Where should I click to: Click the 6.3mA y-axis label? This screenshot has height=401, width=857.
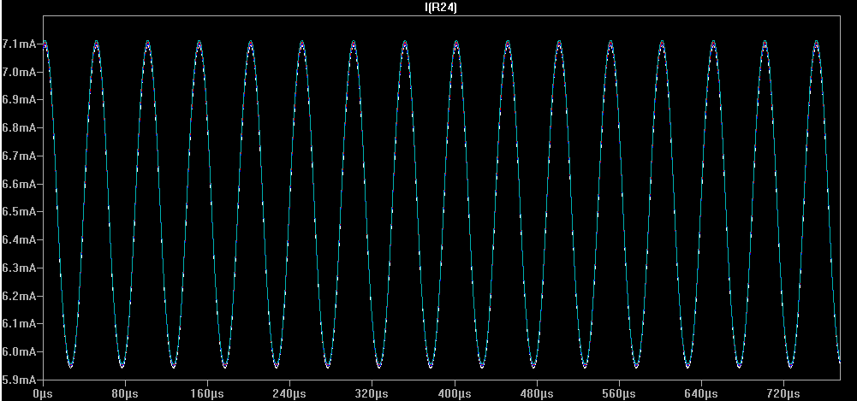(x=17, y=268)
